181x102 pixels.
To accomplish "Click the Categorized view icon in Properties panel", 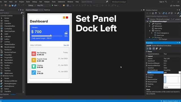I will point(147,48).
